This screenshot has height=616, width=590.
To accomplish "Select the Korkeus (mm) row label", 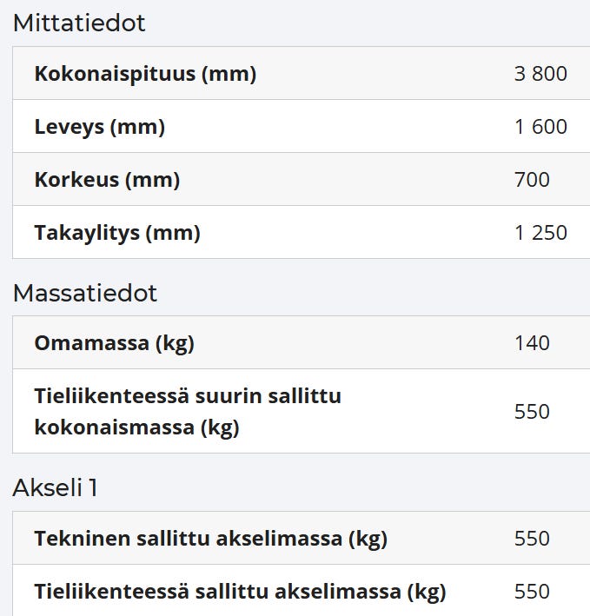I will pyautogui.click(x=107, y=180).
